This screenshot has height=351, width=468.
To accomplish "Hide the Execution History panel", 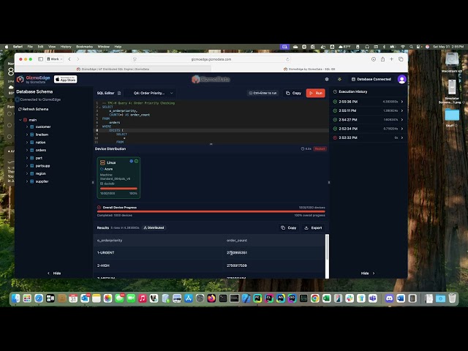I will click(368, 273).
